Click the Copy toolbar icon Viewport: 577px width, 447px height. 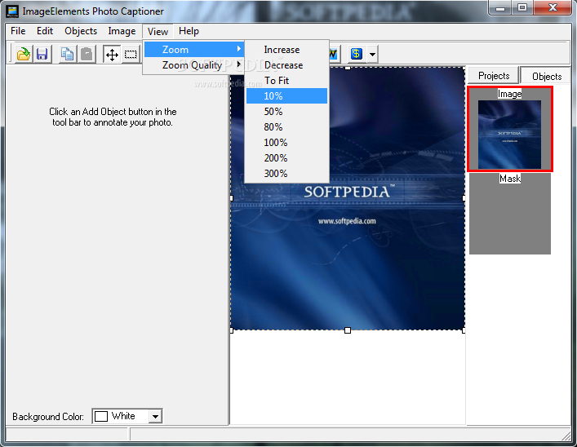click(x=68, y=54)
